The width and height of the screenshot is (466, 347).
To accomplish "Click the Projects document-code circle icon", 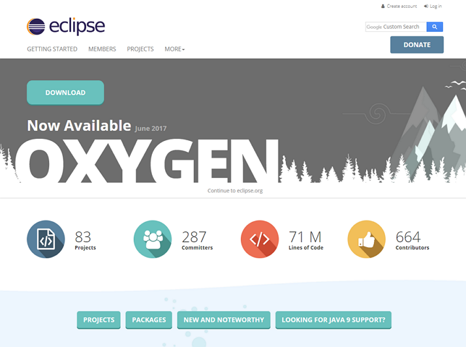I will 46,239.
